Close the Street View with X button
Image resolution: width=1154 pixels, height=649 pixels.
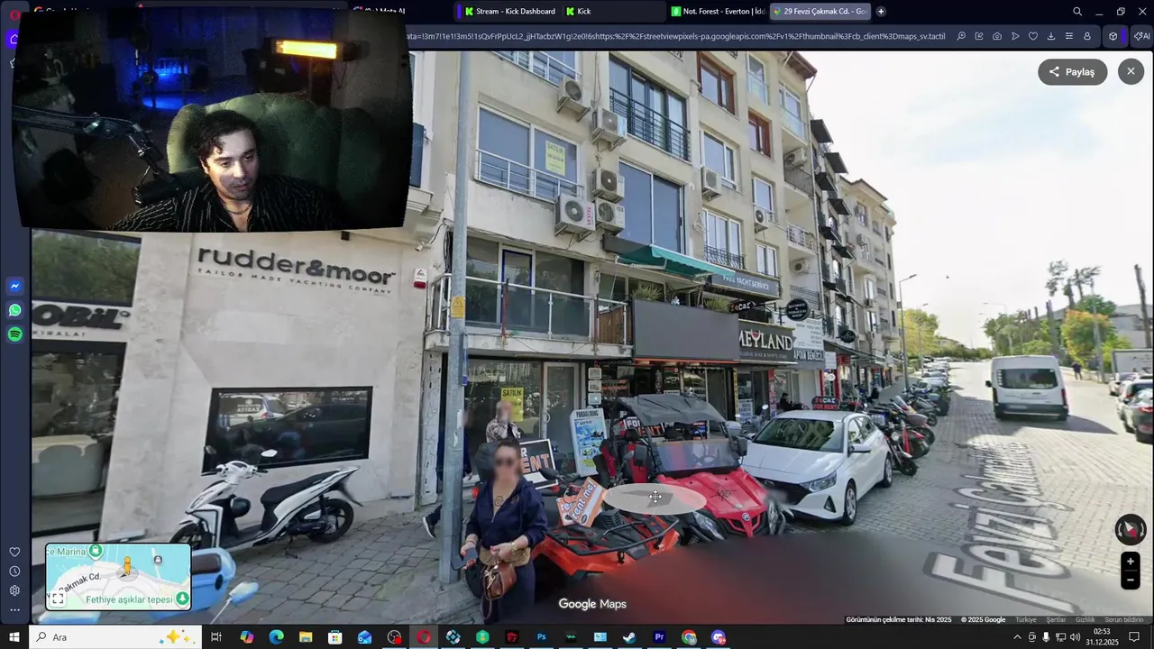click(1131, 72)
